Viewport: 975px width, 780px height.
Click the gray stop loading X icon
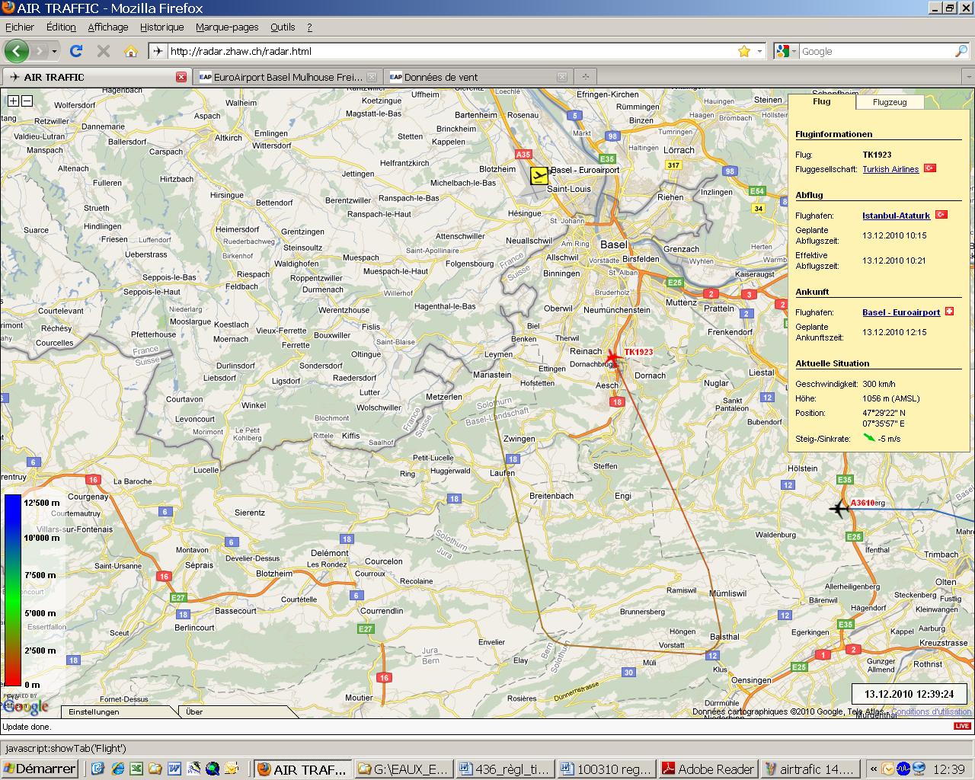pos(104,51)
